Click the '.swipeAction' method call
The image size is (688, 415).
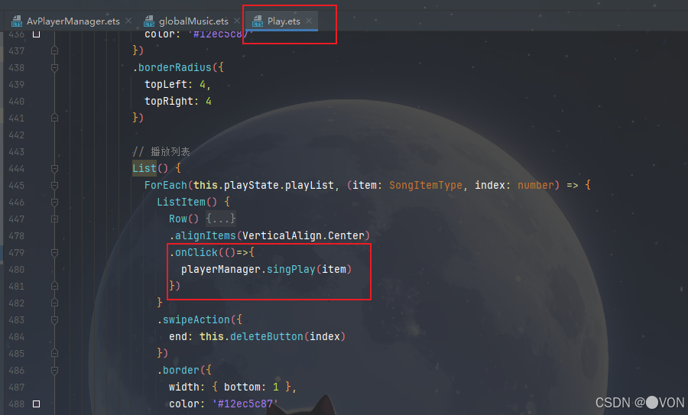(x=193, y=319)
